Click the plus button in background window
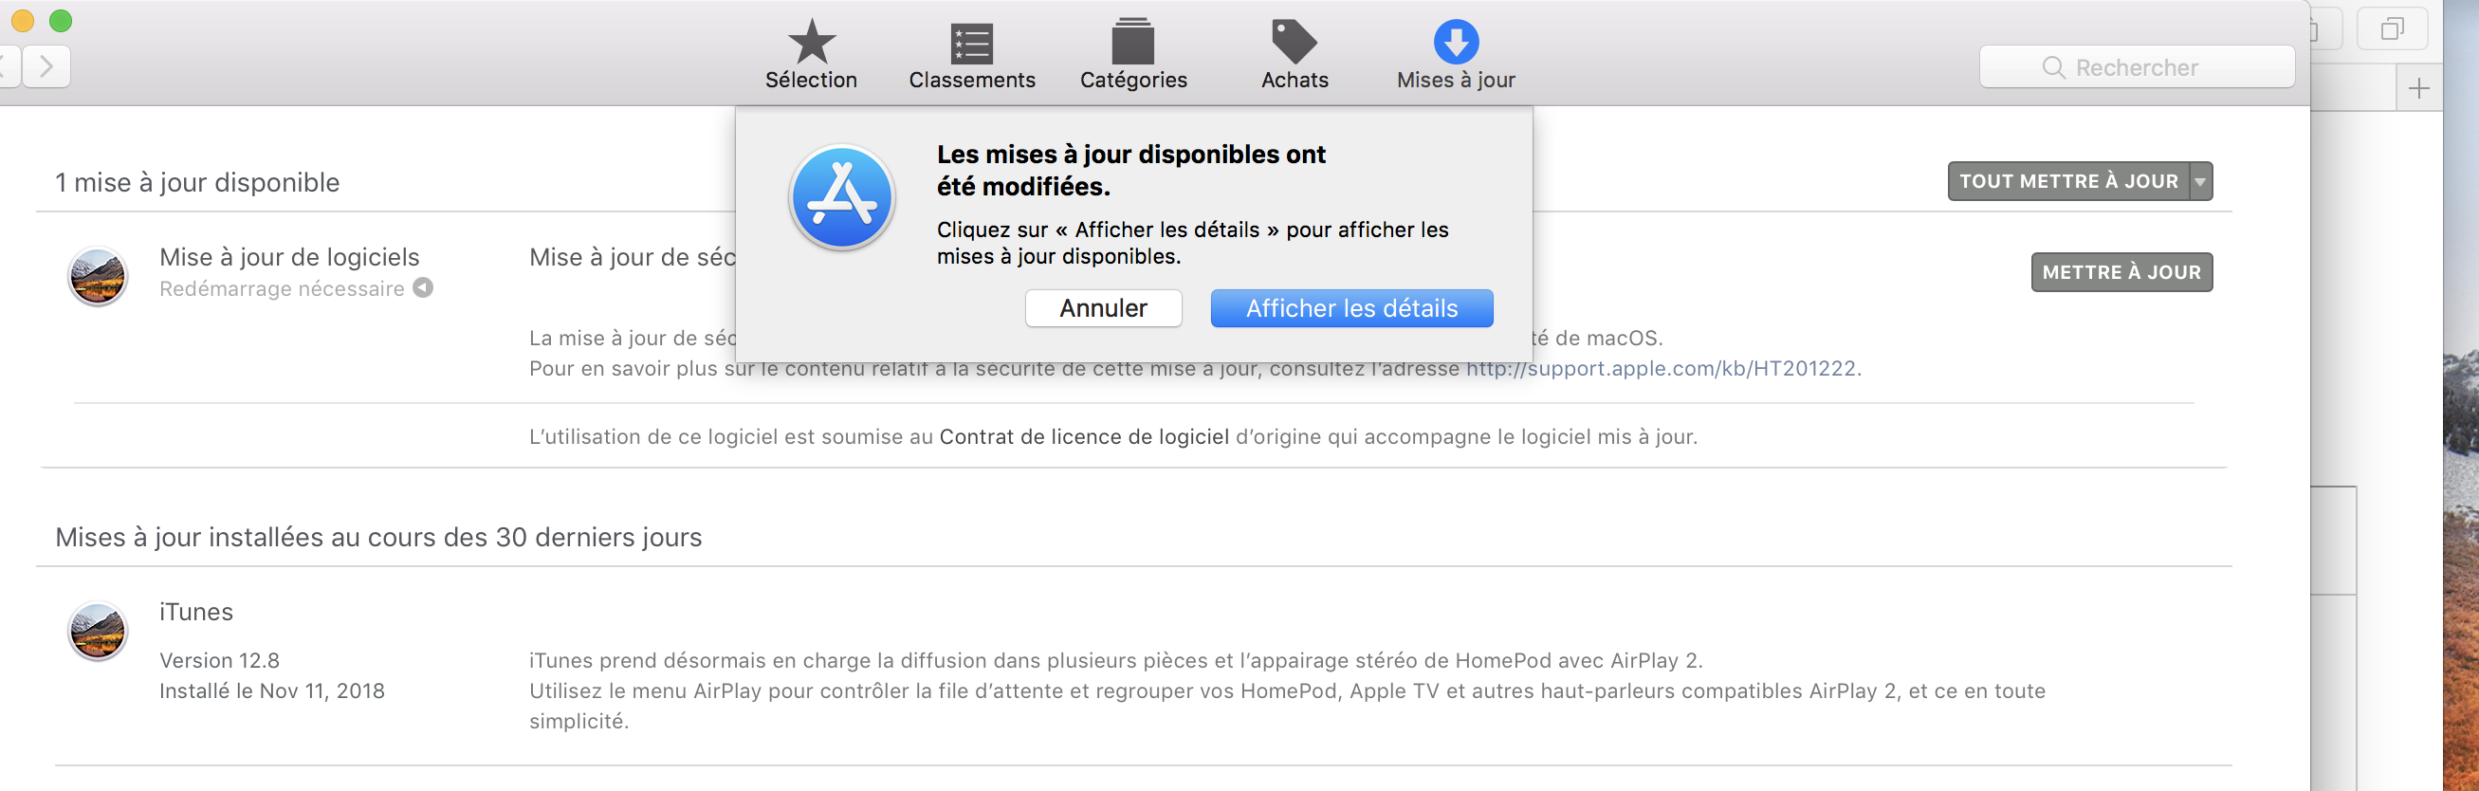The image size is (2479, 791). (x=2418, y=88)
